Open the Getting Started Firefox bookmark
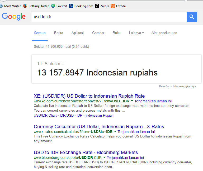This screenshot has width=203, height=171. (36, 6)
